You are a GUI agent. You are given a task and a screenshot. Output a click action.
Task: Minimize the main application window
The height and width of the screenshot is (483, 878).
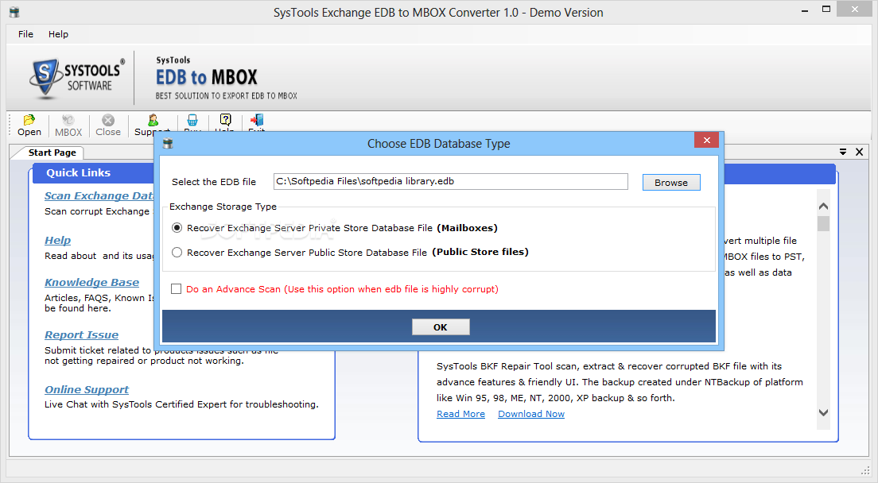805,10
